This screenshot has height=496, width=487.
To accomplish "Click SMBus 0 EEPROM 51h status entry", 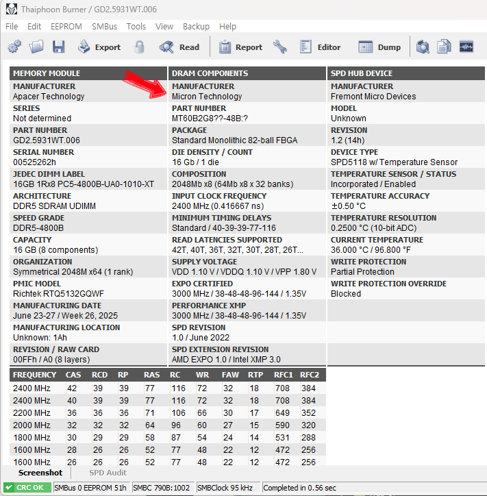I will [x=90, y=488].
